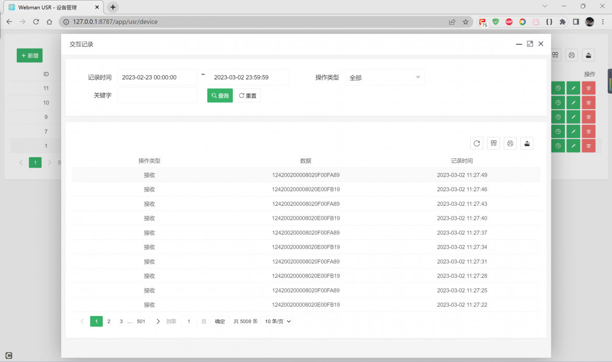Click the jump-to page number input

click(x=189, y=321)
